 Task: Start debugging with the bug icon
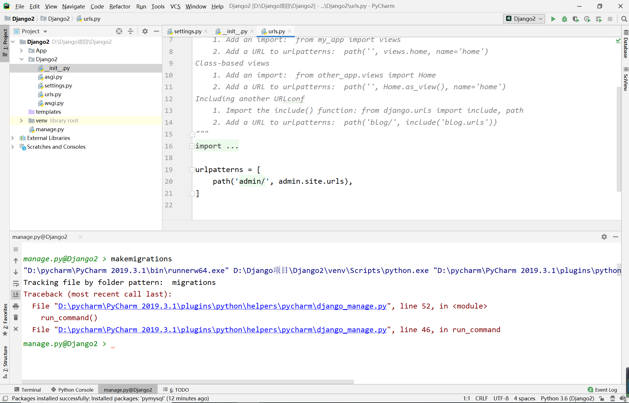click(564, 19)
